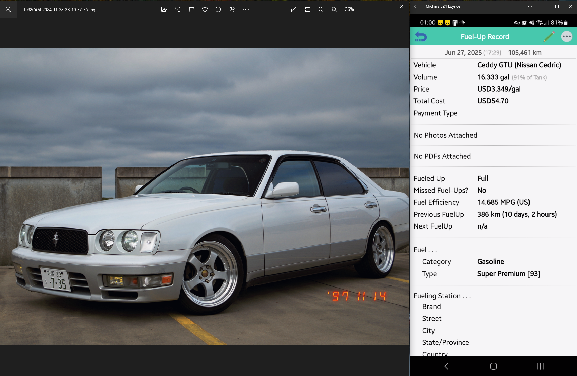The height and width of the screenshot is (376, 577).
Task: Click the filename 1998CAM_2024_11_28_23_10_37_FN.jpg
Action: [x=59, y=10]
